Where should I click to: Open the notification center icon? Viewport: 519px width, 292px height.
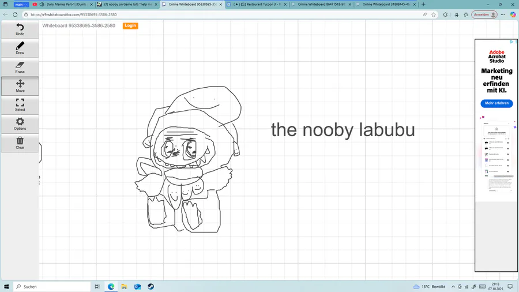(510, 286)
